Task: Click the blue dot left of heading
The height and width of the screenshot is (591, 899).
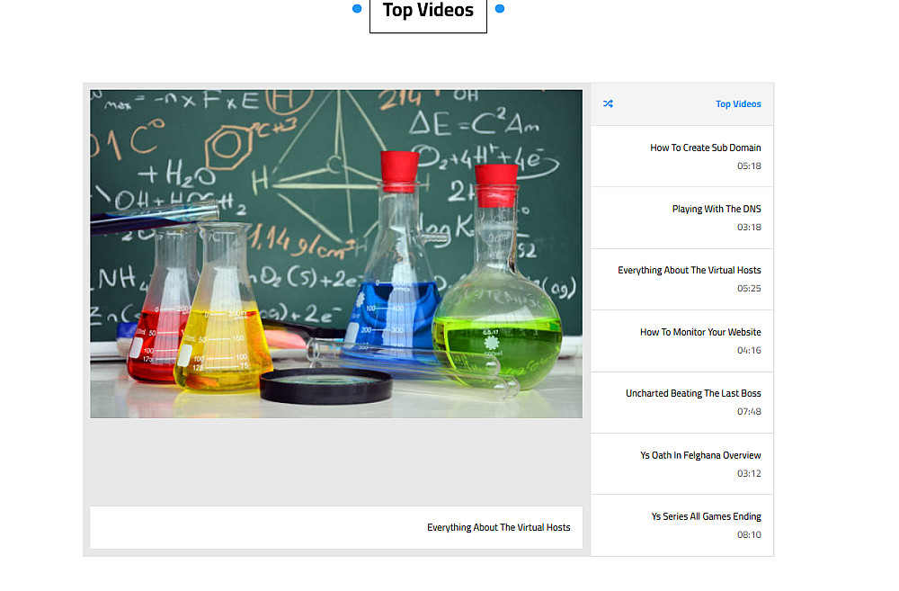Action: tap(357, 9)
